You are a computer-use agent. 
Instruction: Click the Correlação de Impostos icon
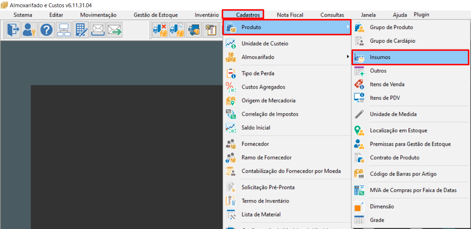(231, 114)
